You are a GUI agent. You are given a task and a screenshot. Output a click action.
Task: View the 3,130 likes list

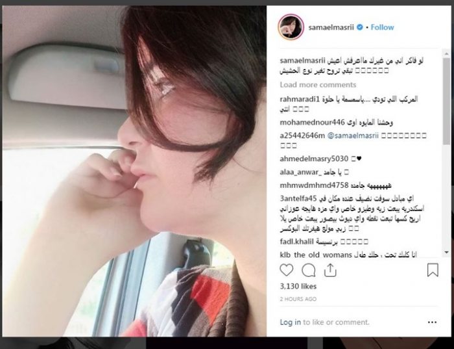(298, 287)
